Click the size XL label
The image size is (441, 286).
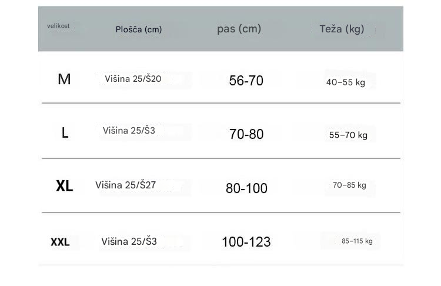click(64, 187)
